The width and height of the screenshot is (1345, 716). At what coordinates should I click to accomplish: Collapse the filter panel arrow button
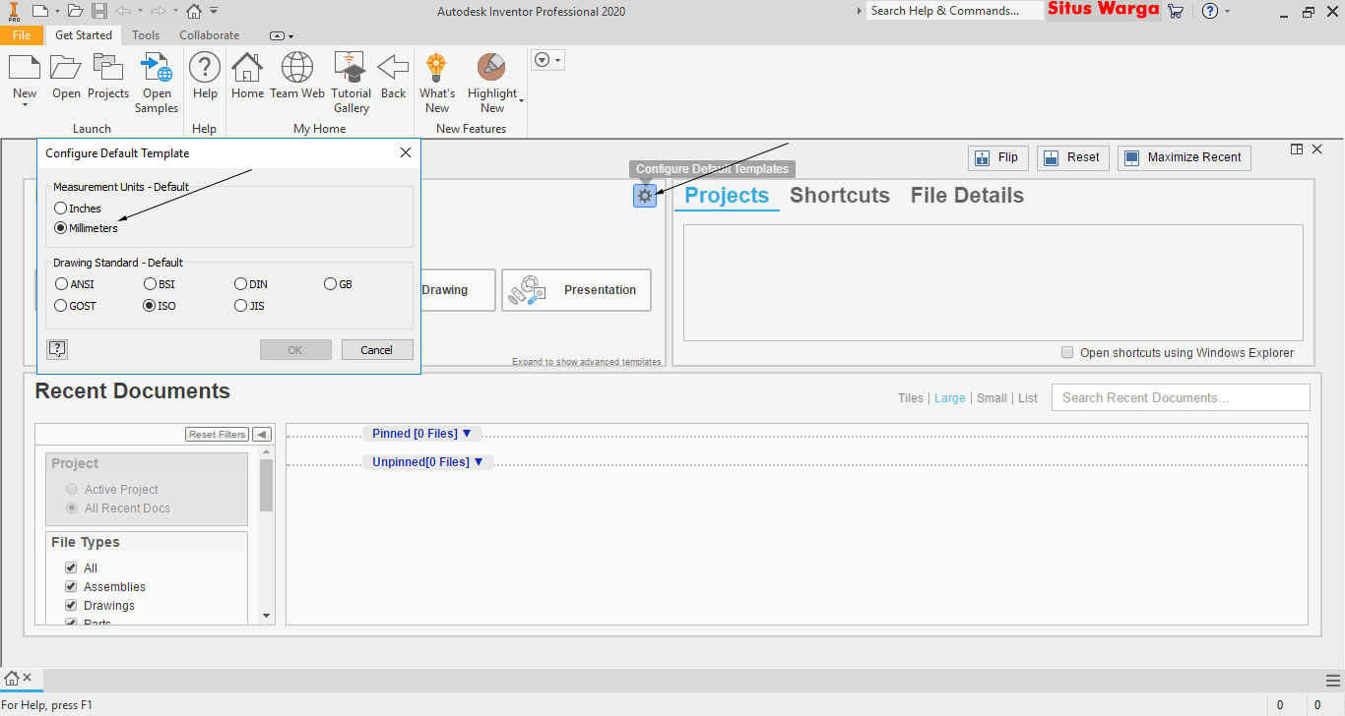point(262,434)
